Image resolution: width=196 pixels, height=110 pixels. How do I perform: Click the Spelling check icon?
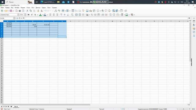pos(59,11)
